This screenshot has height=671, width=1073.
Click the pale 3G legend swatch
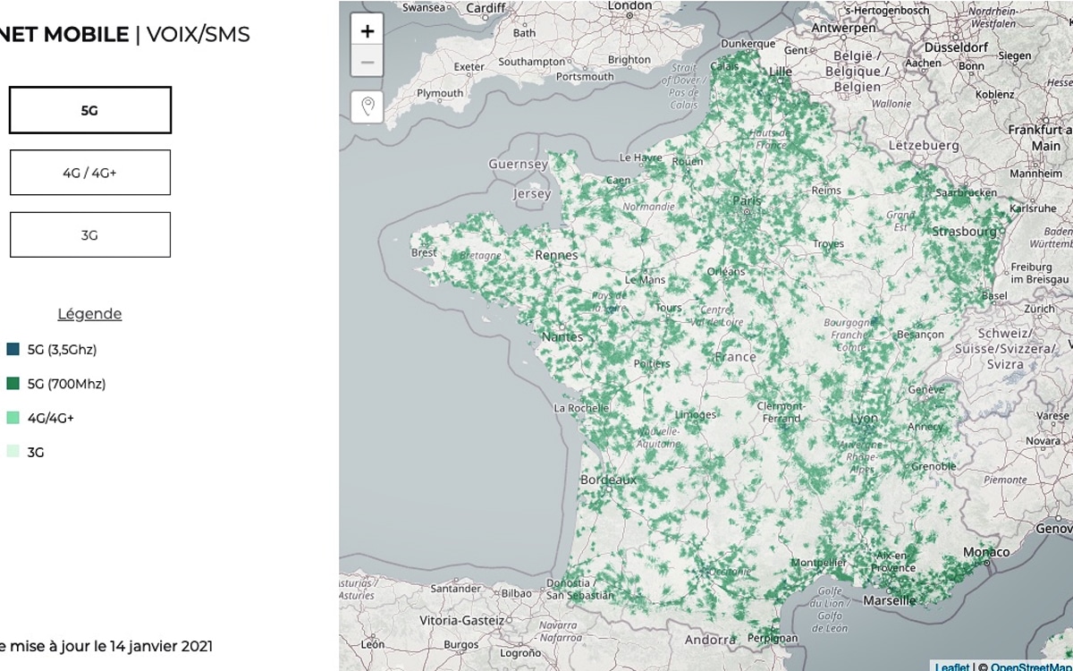pos(13,451)
